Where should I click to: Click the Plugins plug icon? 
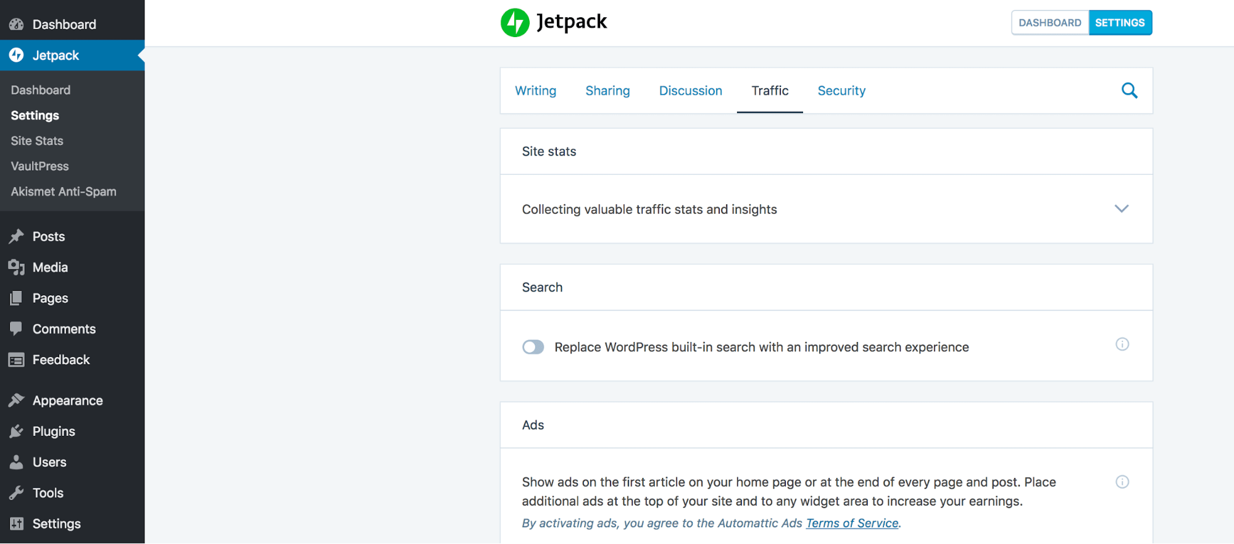coord(17,432)
